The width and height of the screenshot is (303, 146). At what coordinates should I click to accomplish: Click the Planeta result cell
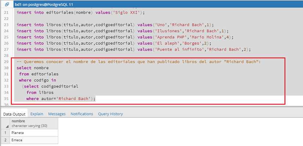pyautogui.click(x=34, y=133)
